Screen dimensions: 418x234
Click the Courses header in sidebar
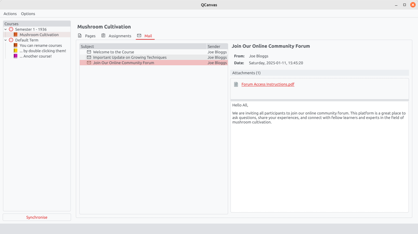(37, 24)
